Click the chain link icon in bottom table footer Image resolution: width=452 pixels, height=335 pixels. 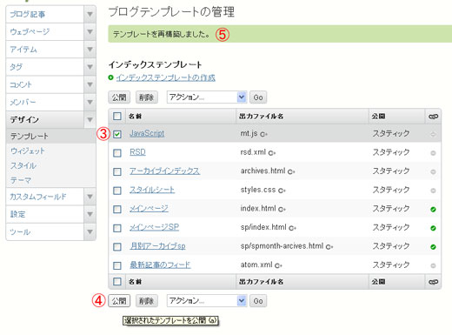pyautogui.click(x=433, y=282)
